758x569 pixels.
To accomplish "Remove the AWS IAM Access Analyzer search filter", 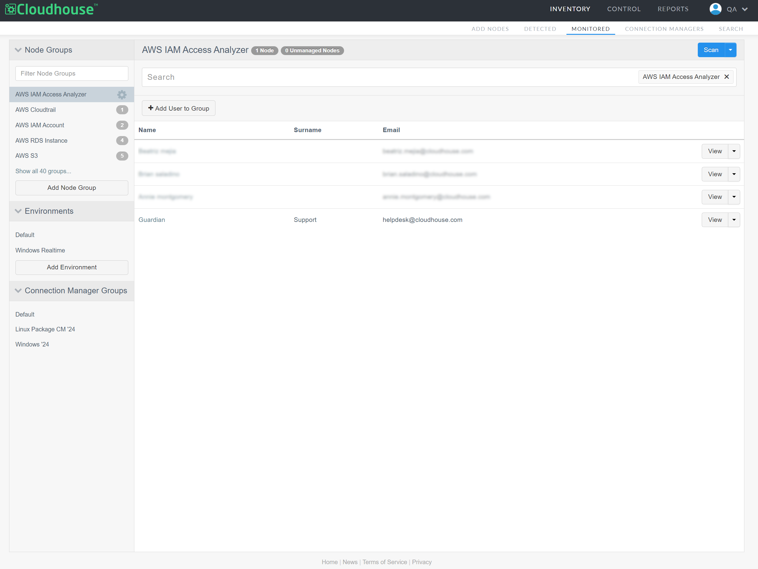I will point(727,77).
